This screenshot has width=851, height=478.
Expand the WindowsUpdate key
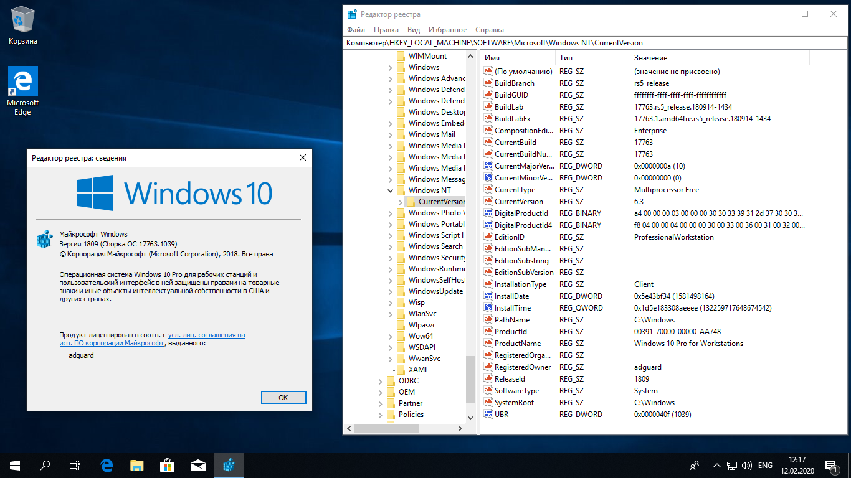click(391, 291)
